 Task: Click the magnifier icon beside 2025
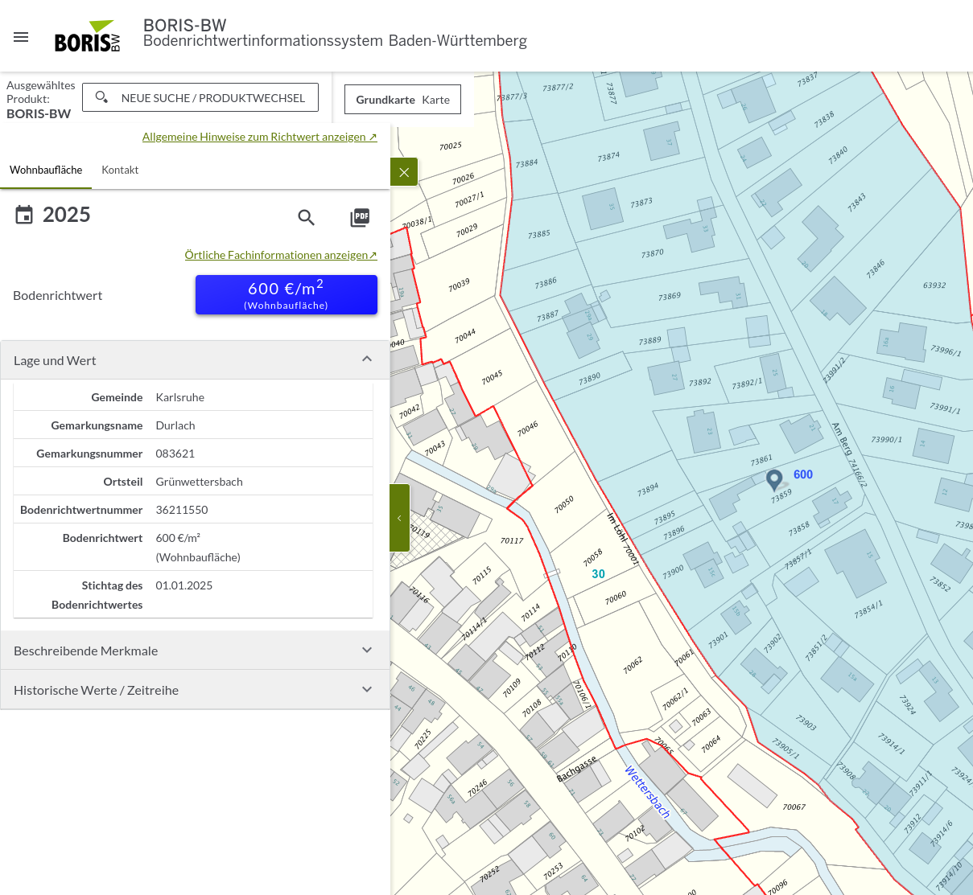[x=306, y=218]
